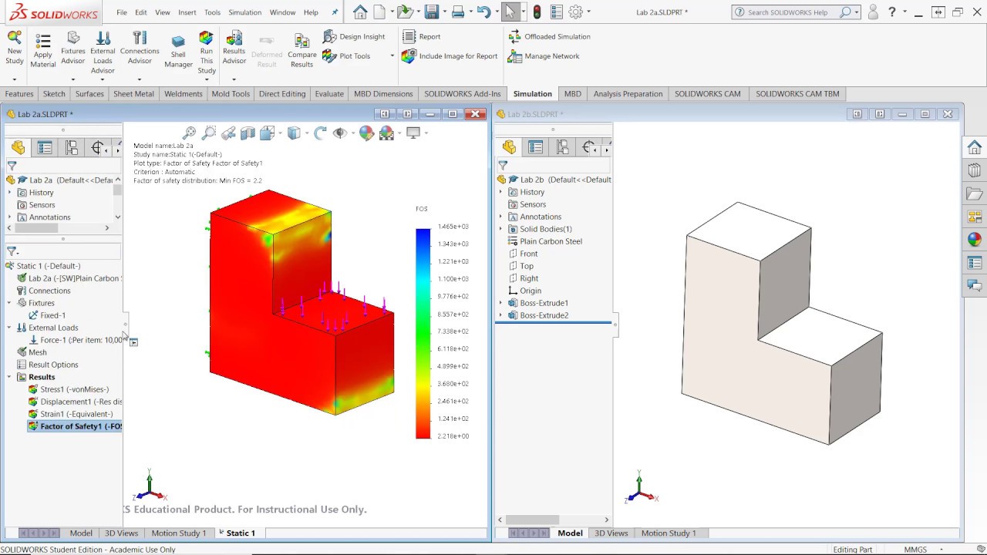
Task: Switch to Analysis Preparation tab
Action: click(x=628, y=94)
